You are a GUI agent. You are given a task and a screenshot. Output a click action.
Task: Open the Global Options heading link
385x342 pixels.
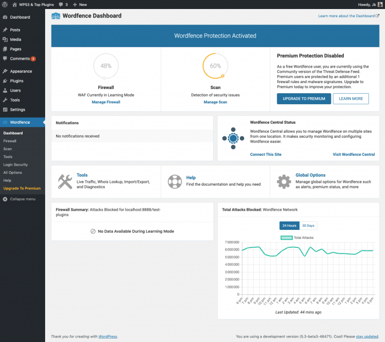pos(310,175)
